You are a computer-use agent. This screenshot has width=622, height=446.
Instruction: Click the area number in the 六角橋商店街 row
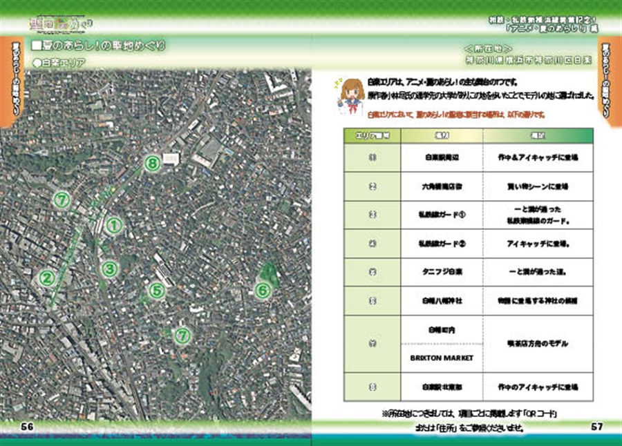pyautogui.click(x=373, y=186)
